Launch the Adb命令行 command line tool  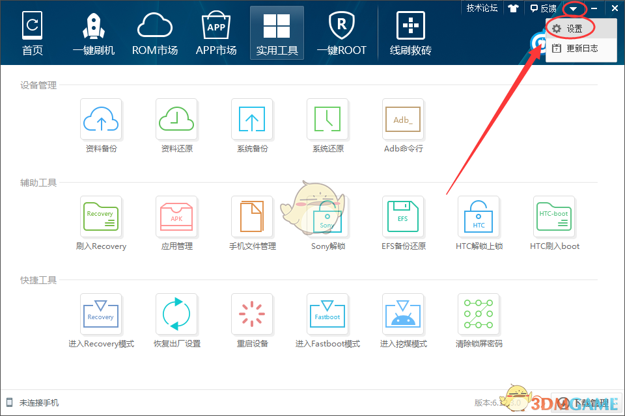[x=403, y=120]
